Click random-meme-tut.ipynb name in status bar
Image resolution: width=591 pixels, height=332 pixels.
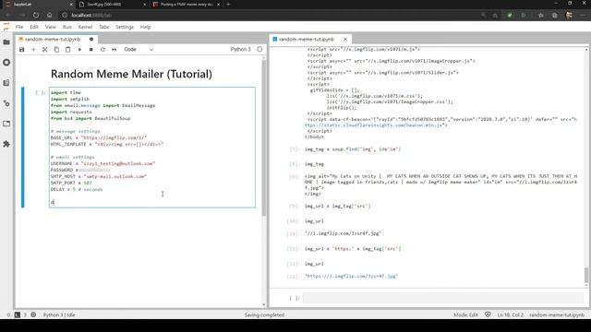556,314
